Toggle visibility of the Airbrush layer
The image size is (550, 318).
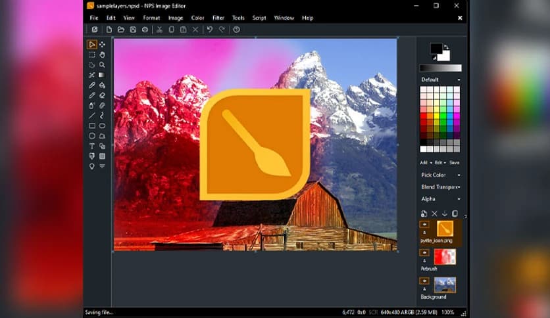[424, 252]
